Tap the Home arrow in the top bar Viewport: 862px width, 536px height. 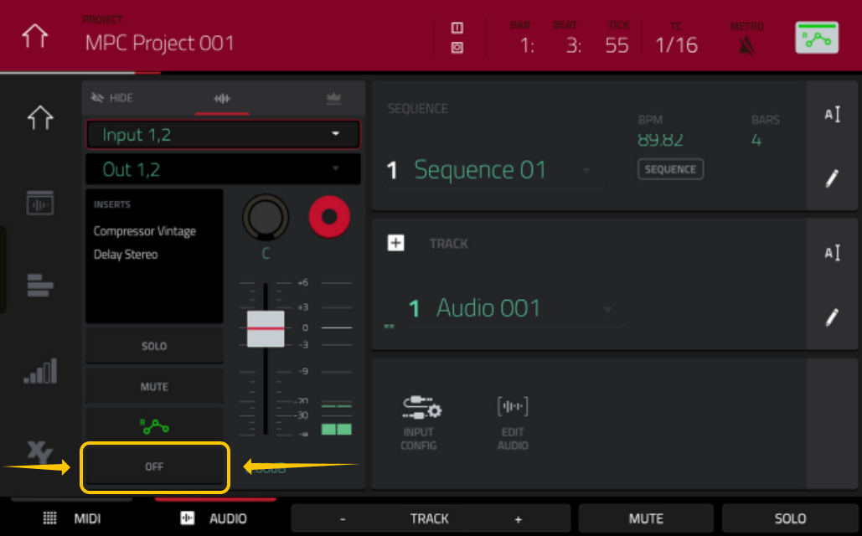click(34, 37)
